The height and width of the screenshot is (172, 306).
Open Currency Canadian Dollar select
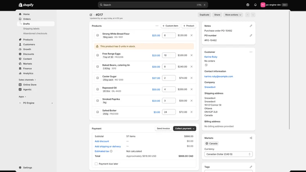tap(228, 154)
